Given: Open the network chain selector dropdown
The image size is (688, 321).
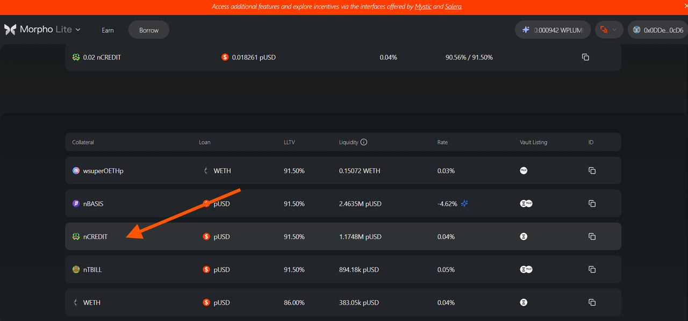Looking at the screenshot, I should coord(609,30).
